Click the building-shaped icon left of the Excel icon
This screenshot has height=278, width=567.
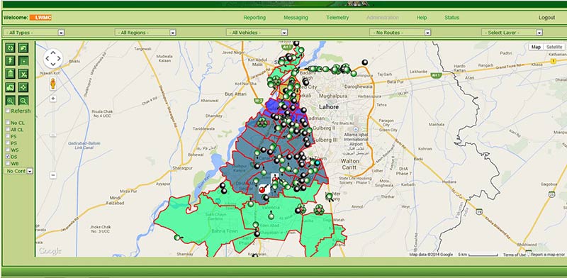click(10, 74)
